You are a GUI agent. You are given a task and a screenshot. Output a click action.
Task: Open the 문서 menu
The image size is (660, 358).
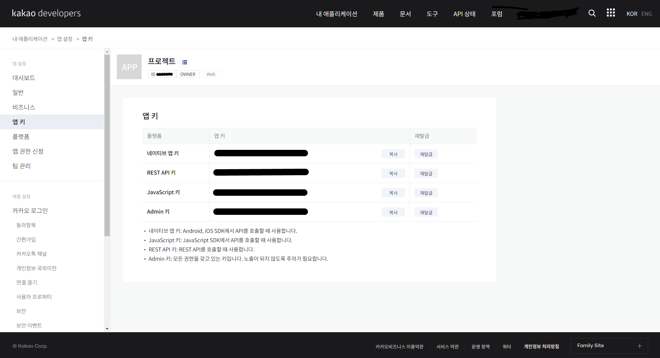(405, 14)
